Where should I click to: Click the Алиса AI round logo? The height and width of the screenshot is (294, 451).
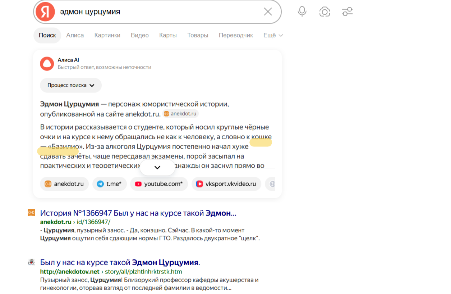coord(47,63)
